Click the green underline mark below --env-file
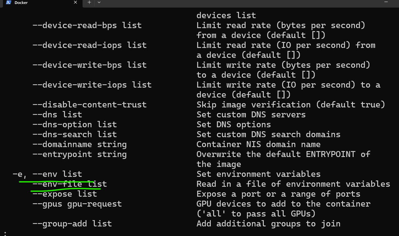The height and width of the screenshot is (236, 399). point(65,189)
